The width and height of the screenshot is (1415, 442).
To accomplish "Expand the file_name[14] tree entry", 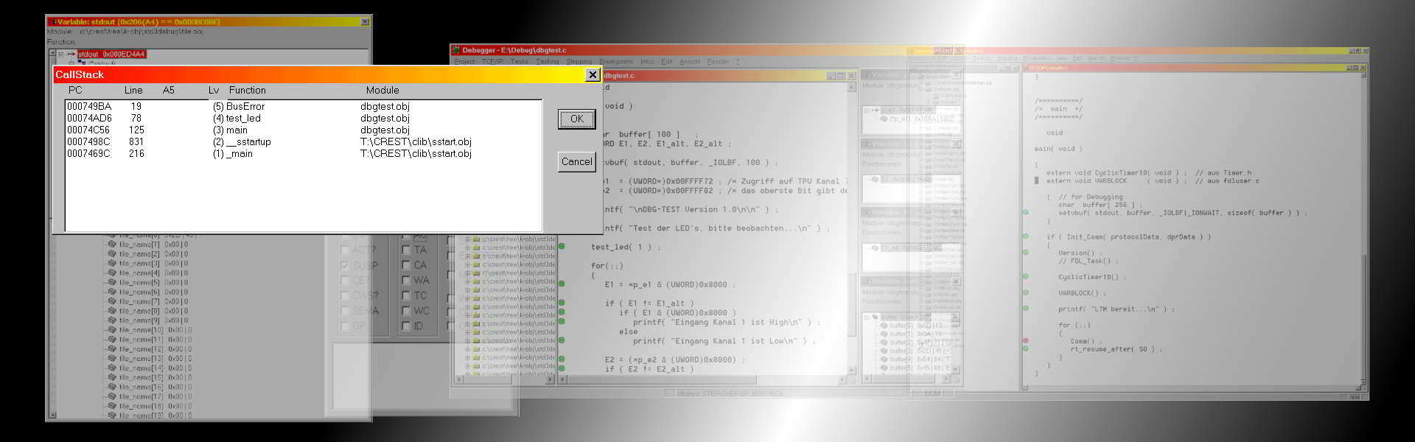I will (x=105, y=368).
